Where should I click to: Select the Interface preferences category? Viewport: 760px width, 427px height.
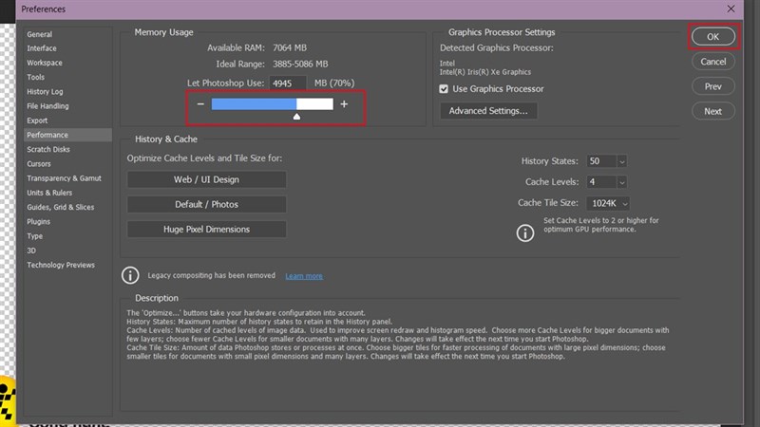tap(67, 48)
